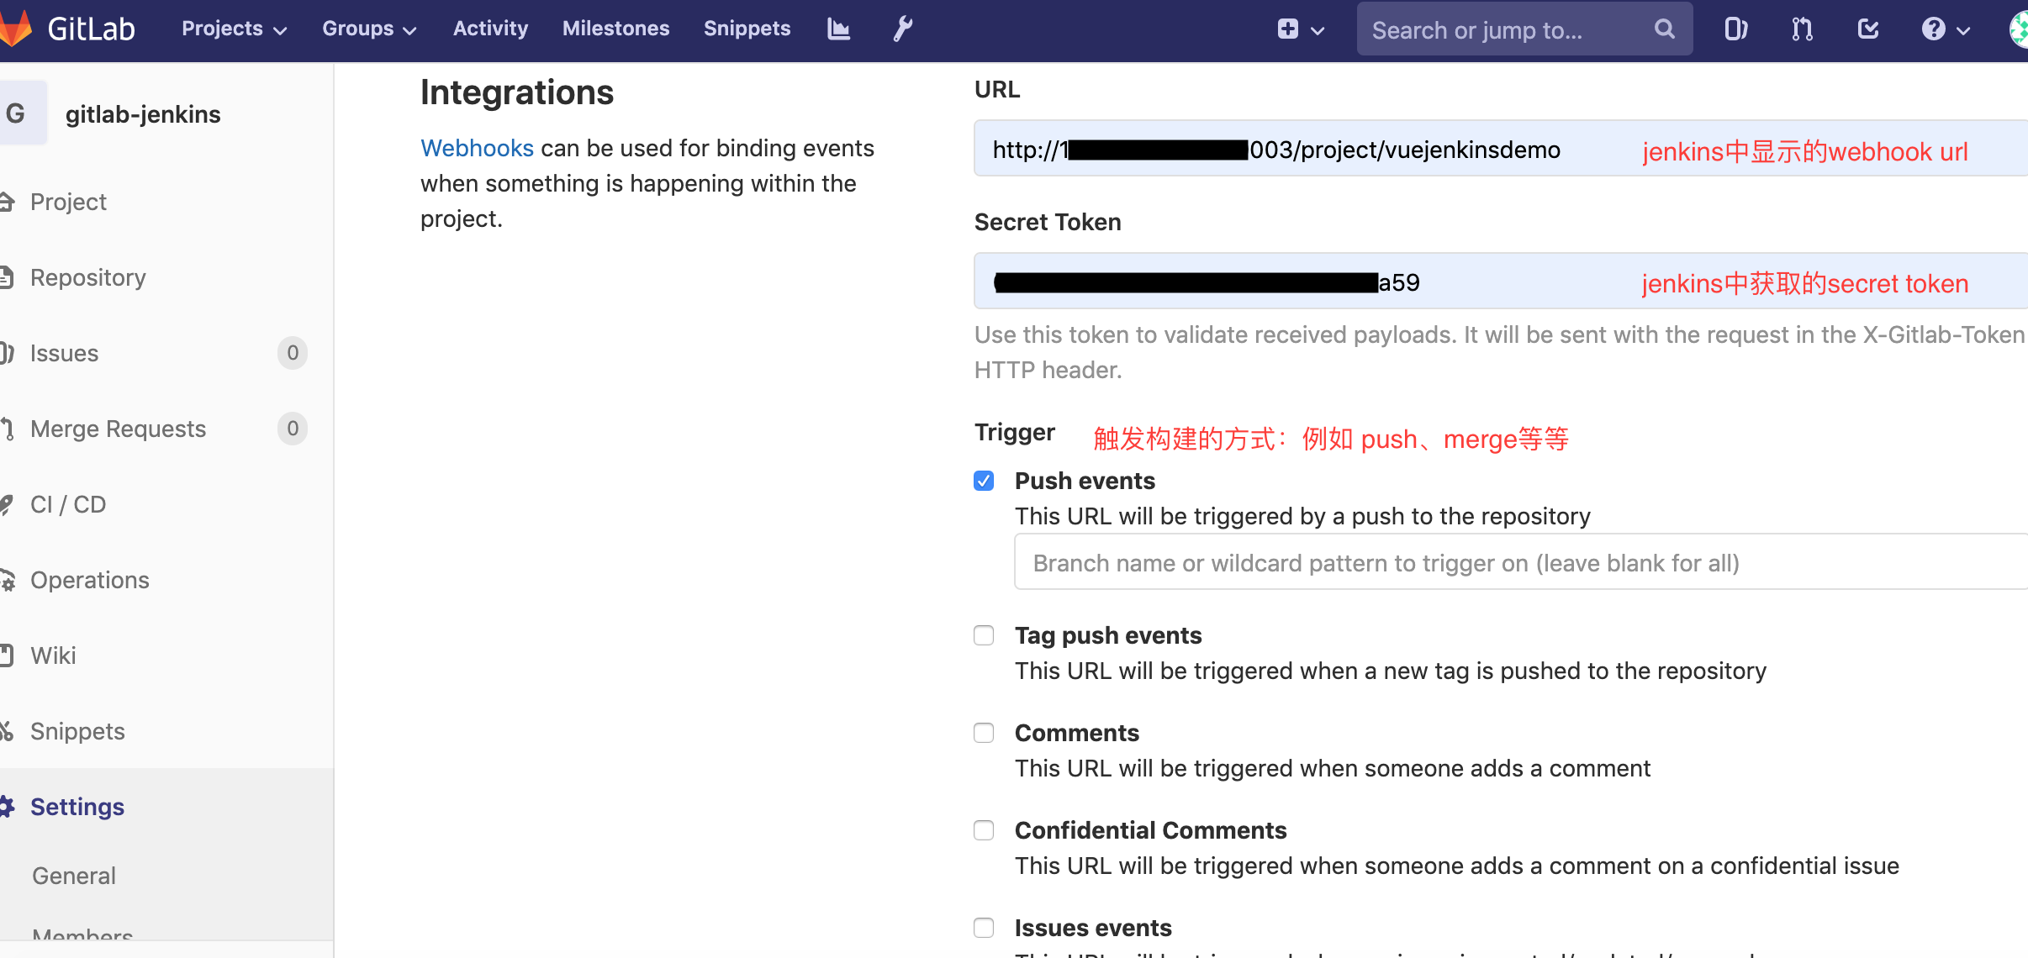The height and width of the screenshot is (958, 2028).
Task: Click the branch name wildcard input field
Action: point(1429,562)
